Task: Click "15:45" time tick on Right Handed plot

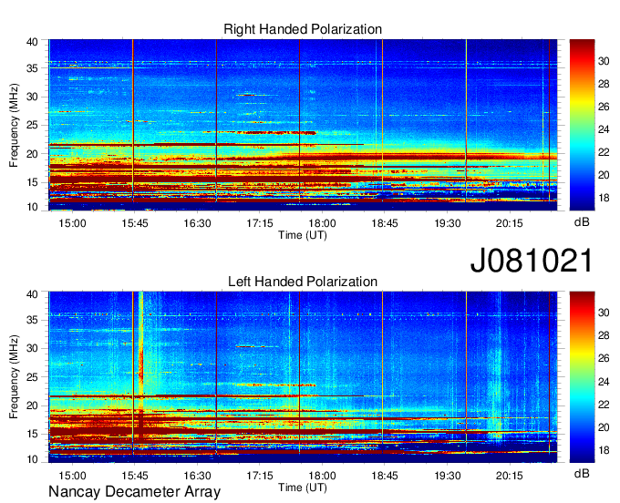Action: pyautogui.click(x=134, y=223)
